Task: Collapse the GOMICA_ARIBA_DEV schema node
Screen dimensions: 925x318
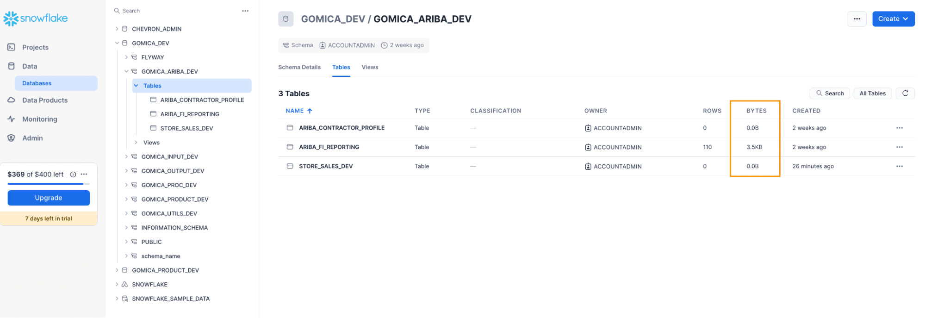Action: click(x=126, y=71)
